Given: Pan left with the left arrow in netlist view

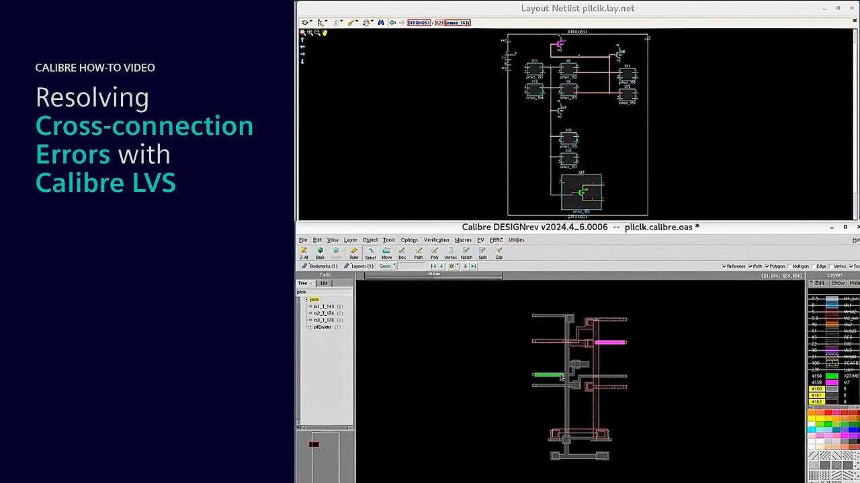Looking at the screenshot, I should click(302, 47).
